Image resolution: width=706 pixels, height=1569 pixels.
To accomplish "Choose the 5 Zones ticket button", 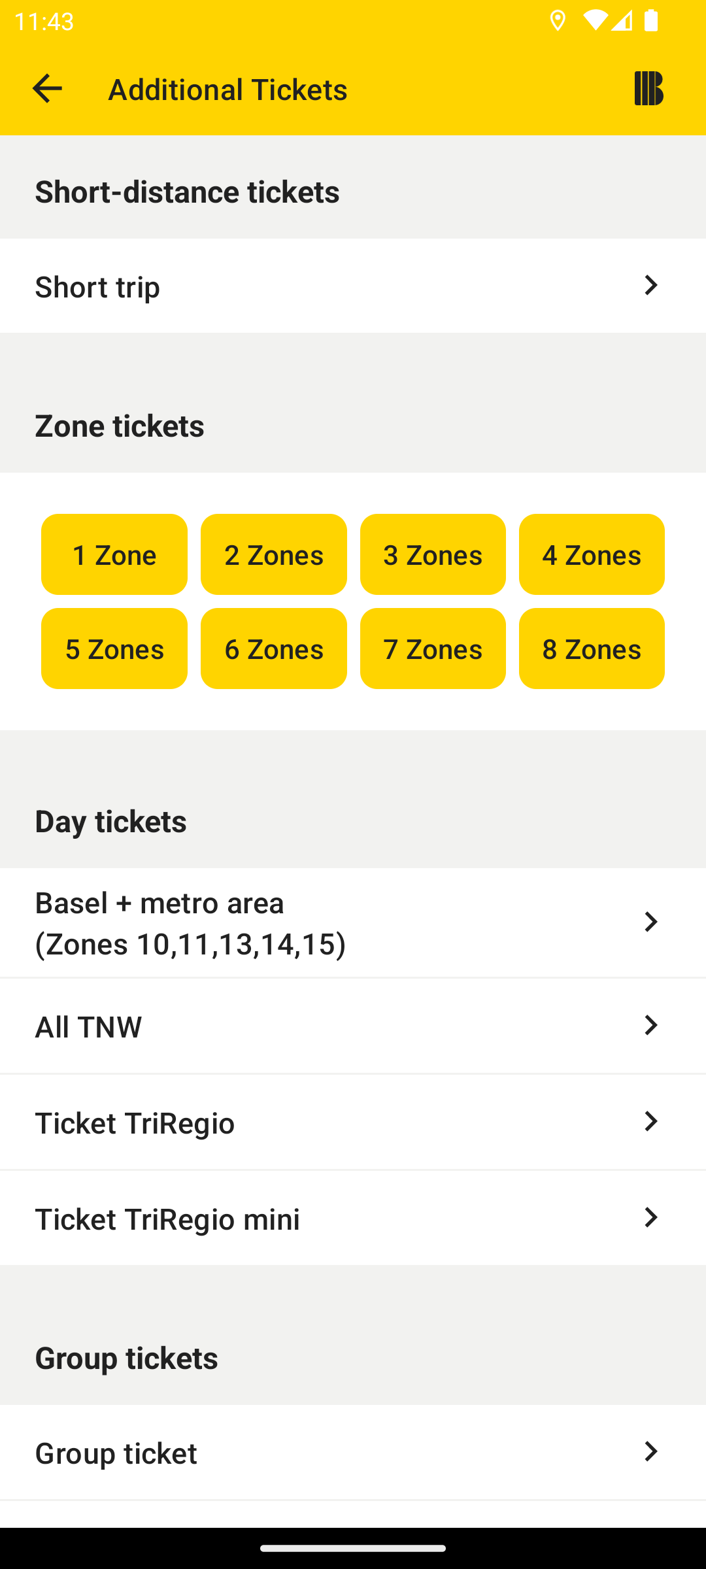I will [x=114, y=649].
